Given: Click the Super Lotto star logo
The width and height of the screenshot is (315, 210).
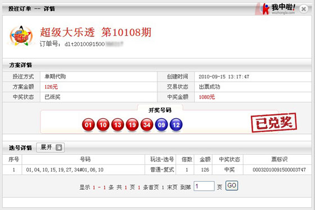Looking at the screenshot, I should coord(21,35).
